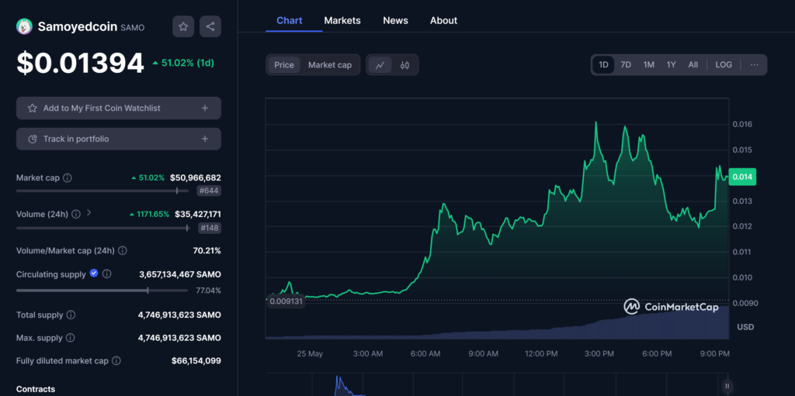The height and width of the screenshot is (396, 795).
Task: Open the chart more options ellipsis menu
Action: (754, 65)
